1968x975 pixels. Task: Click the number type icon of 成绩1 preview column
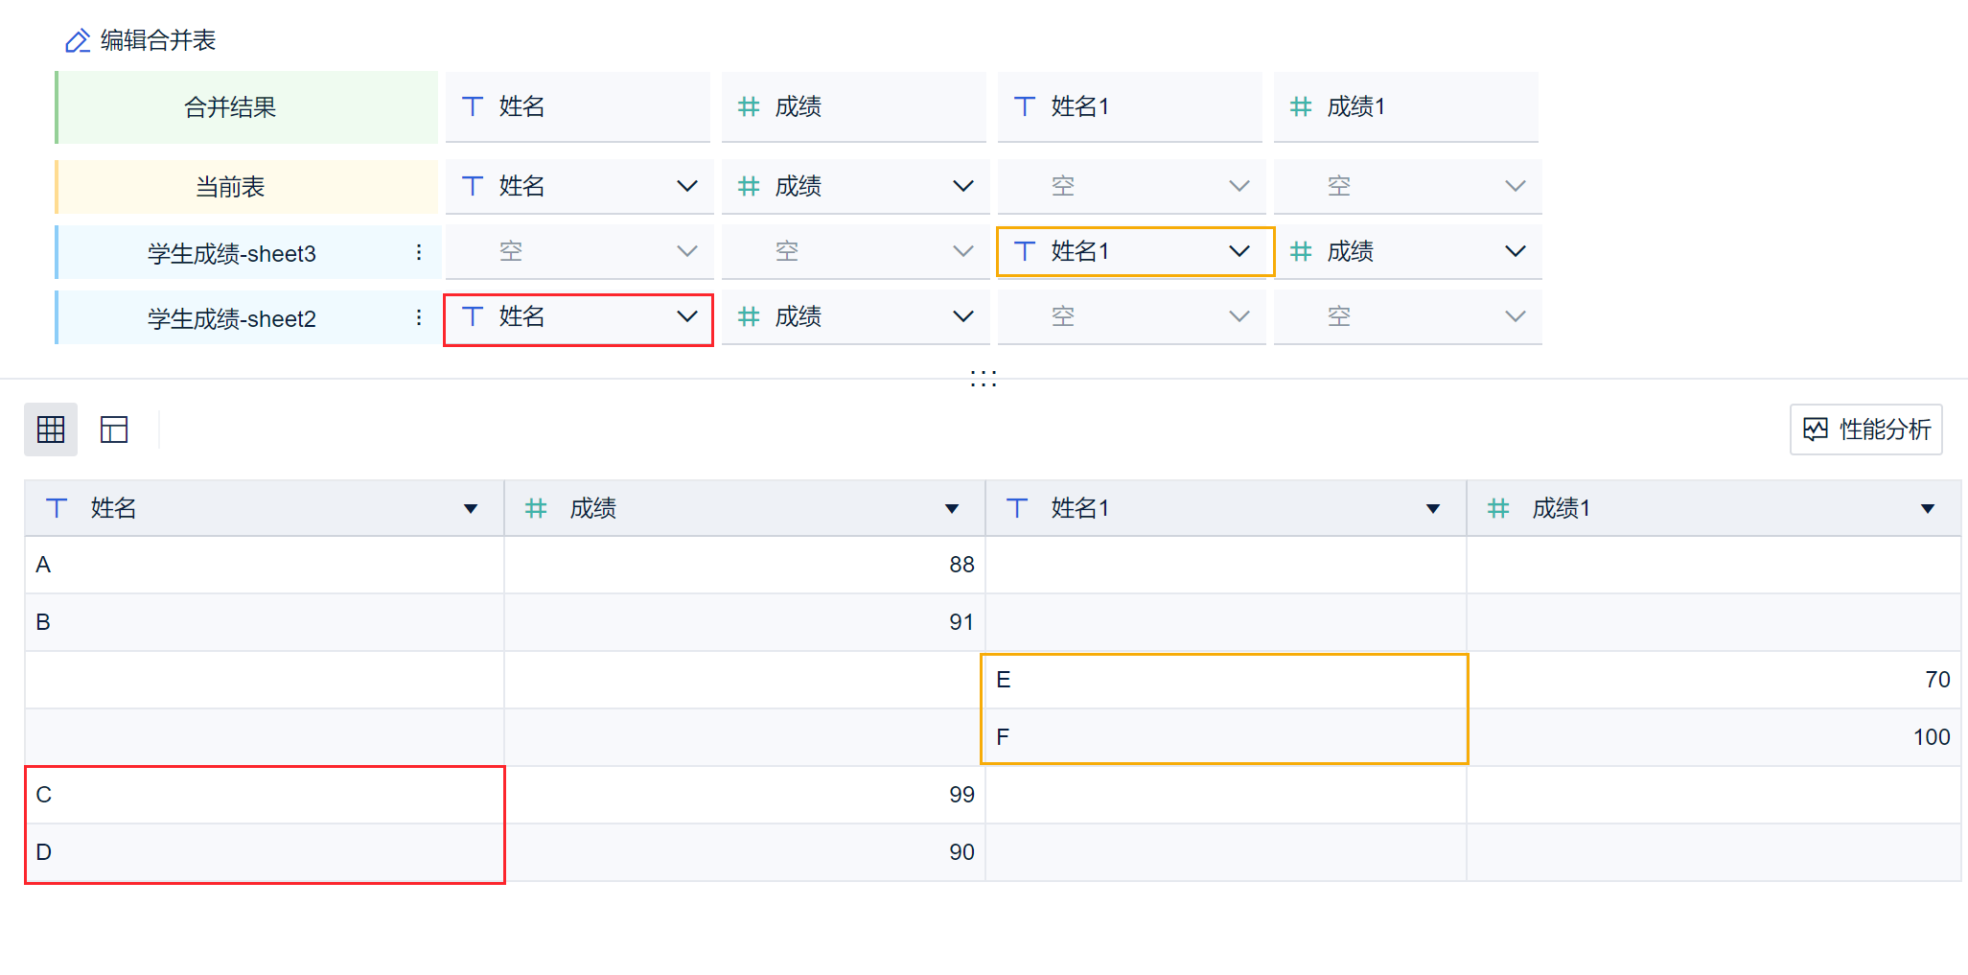(x=1498, y=508)
